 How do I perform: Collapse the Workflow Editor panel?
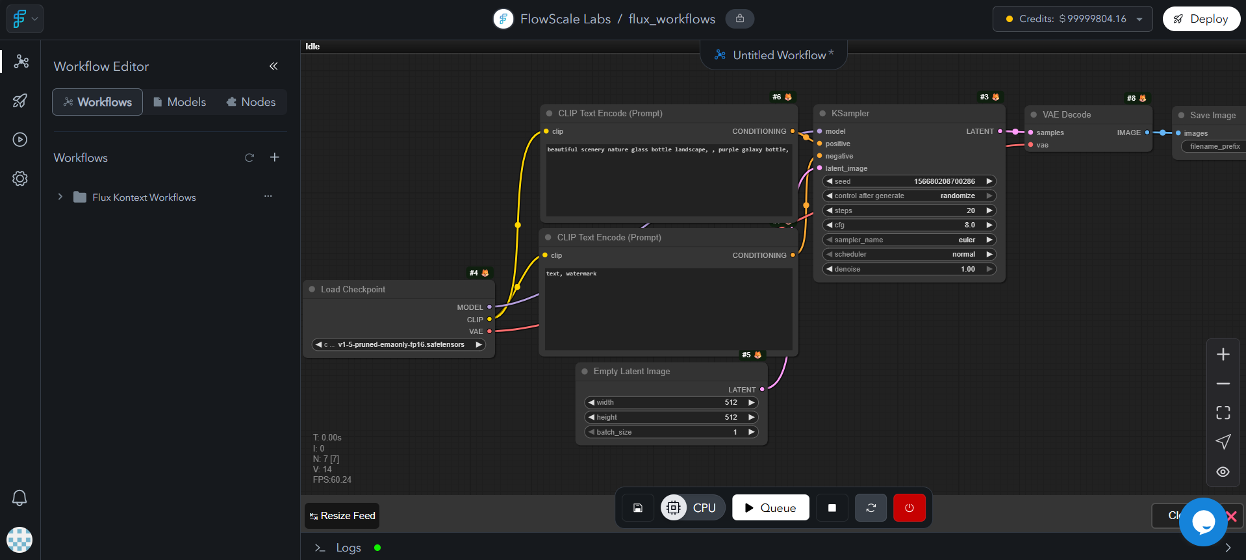tap(273, 66)
